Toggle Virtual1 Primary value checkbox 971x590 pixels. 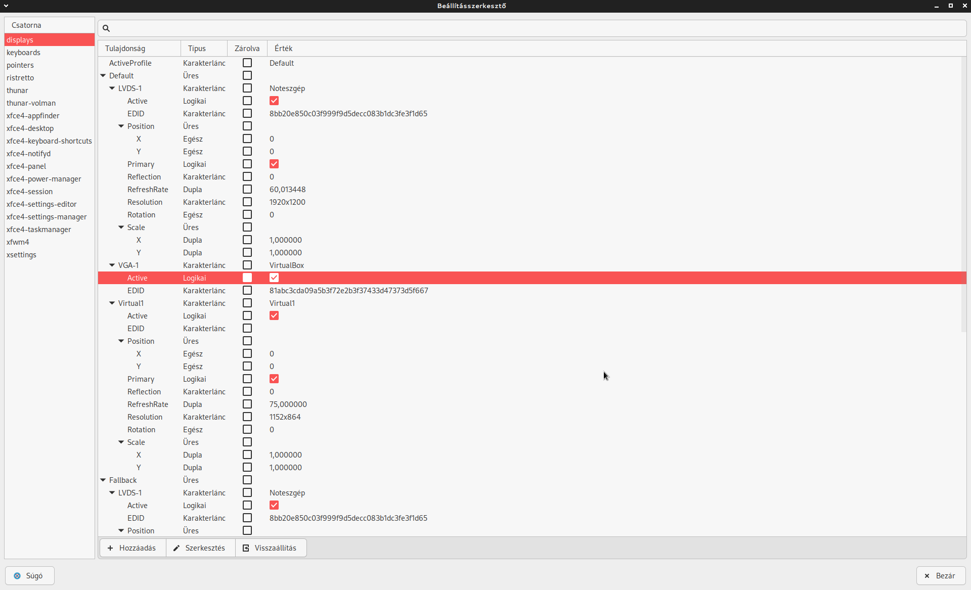(274, 379)
